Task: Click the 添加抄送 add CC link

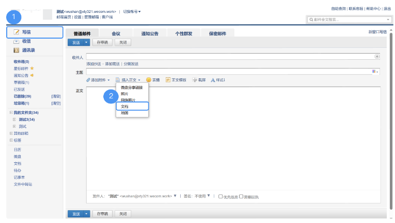Action: coord(94,63)
